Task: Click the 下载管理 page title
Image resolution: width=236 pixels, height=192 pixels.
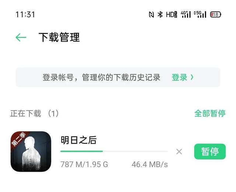Action: point(59,37)
